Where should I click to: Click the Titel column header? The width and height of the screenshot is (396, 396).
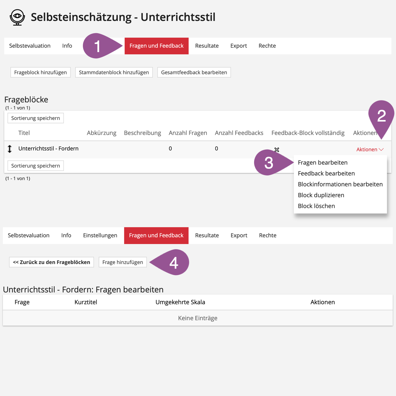click(x=24, y=133)
